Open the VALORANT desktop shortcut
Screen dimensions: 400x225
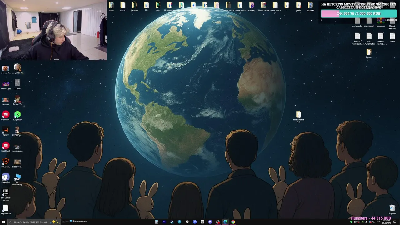point(6,116)
